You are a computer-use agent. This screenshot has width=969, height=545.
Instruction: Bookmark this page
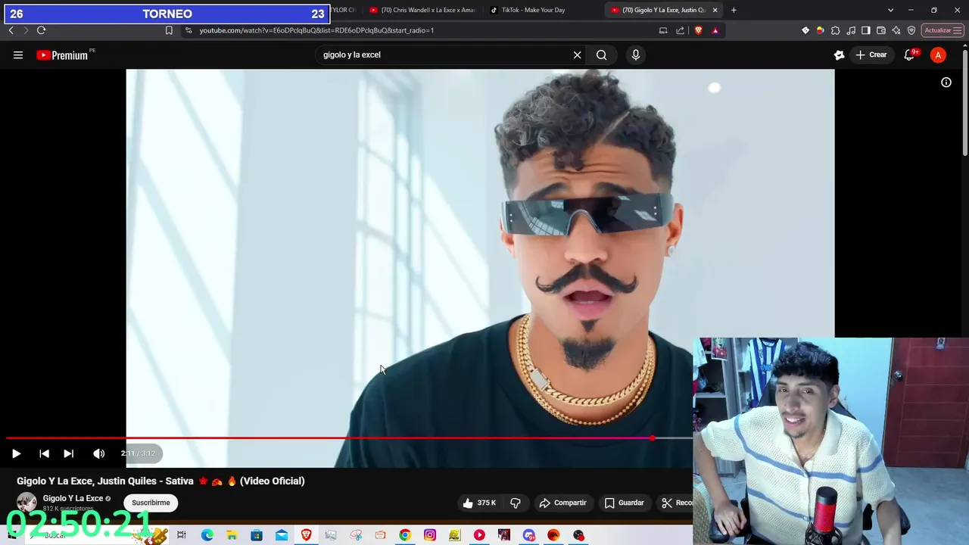[x=169, y=30]
